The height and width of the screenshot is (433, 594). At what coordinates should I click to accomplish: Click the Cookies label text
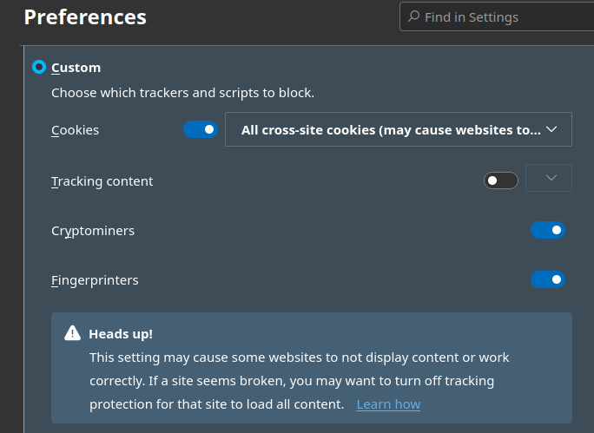click(76, 130)
